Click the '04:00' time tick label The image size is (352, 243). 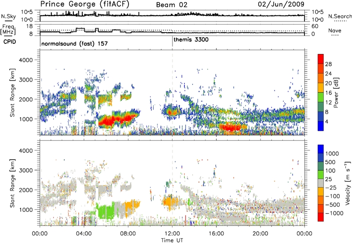pyautogui.click(x=84, y=234)
